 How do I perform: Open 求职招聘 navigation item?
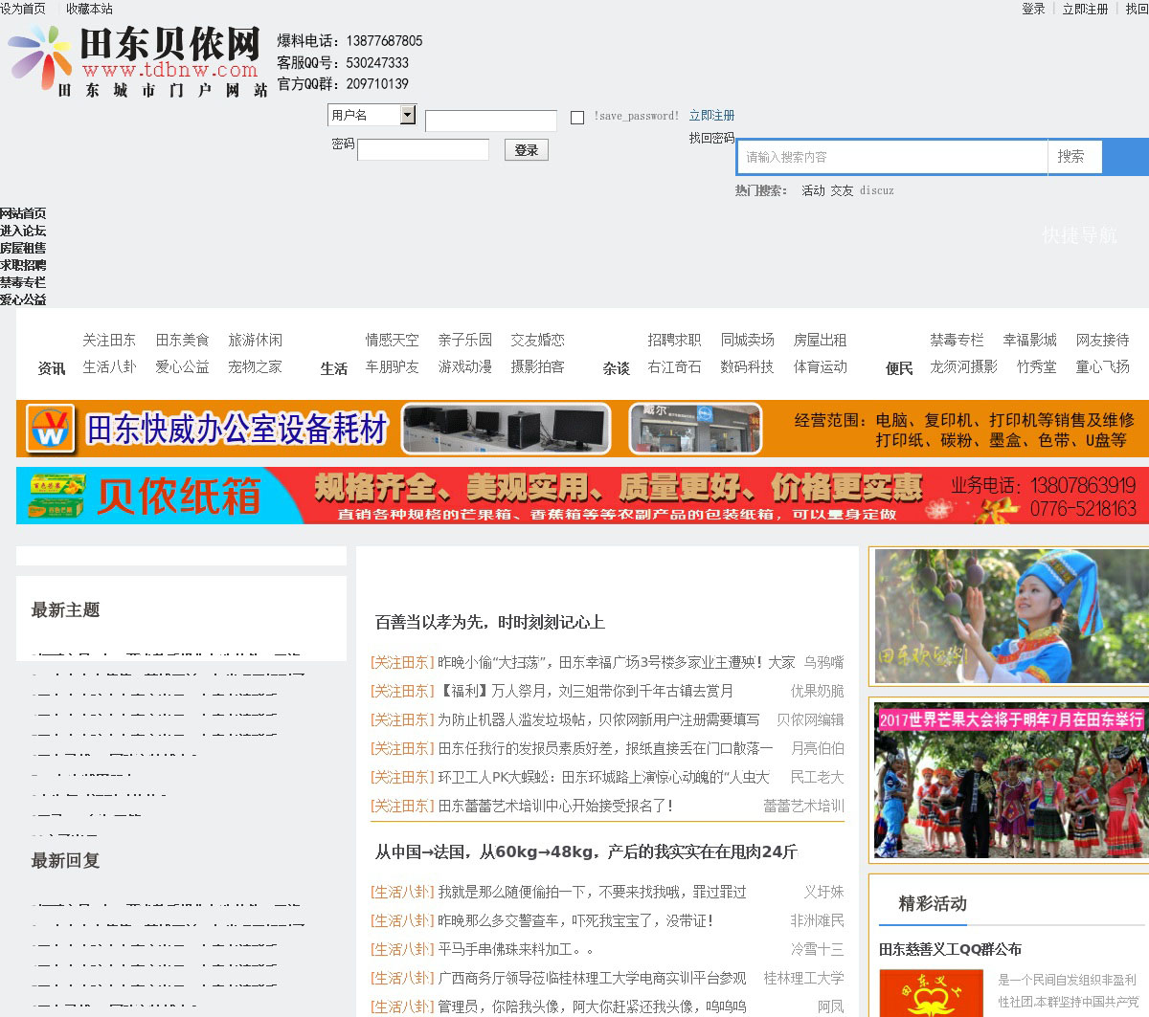[x=23, y=265]
